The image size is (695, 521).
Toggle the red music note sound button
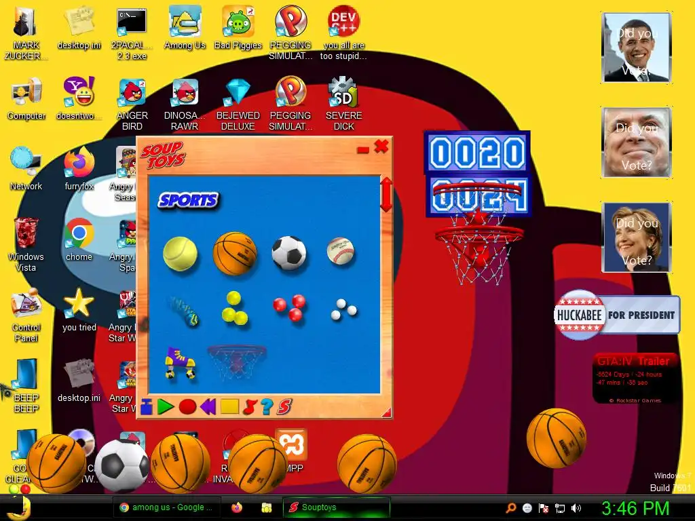point(250,407)
